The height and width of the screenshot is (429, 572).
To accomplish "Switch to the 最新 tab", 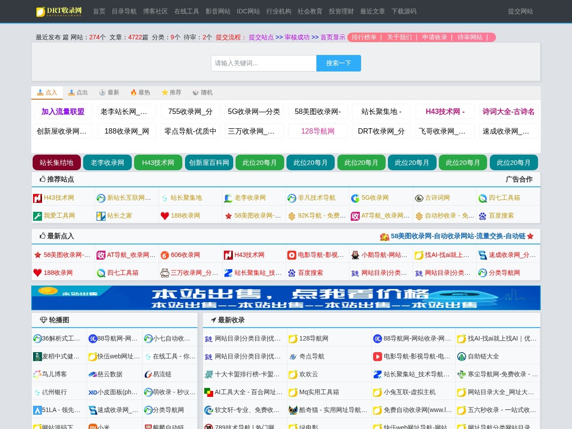I will pyautogui.click(x=109, y=93).
